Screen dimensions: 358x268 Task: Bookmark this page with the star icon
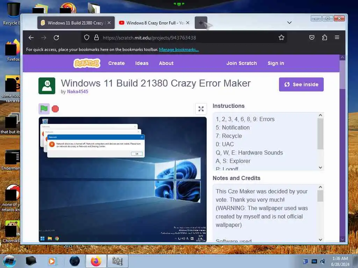pyautogui.click(x=281, y=37)
